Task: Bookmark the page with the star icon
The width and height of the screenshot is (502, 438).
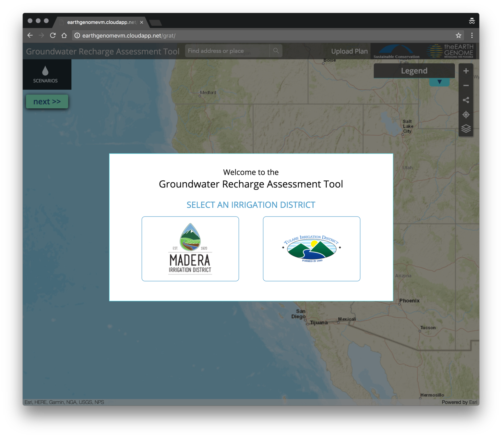Action: [x=458, y=35]
